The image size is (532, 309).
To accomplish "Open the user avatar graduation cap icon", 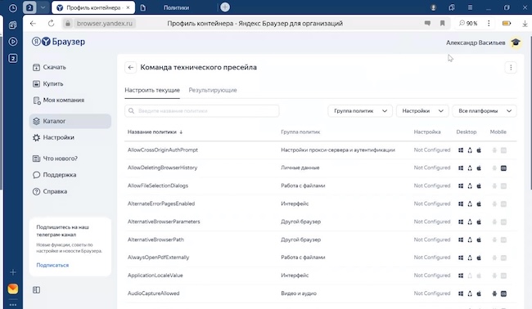I will coord(516,43).
